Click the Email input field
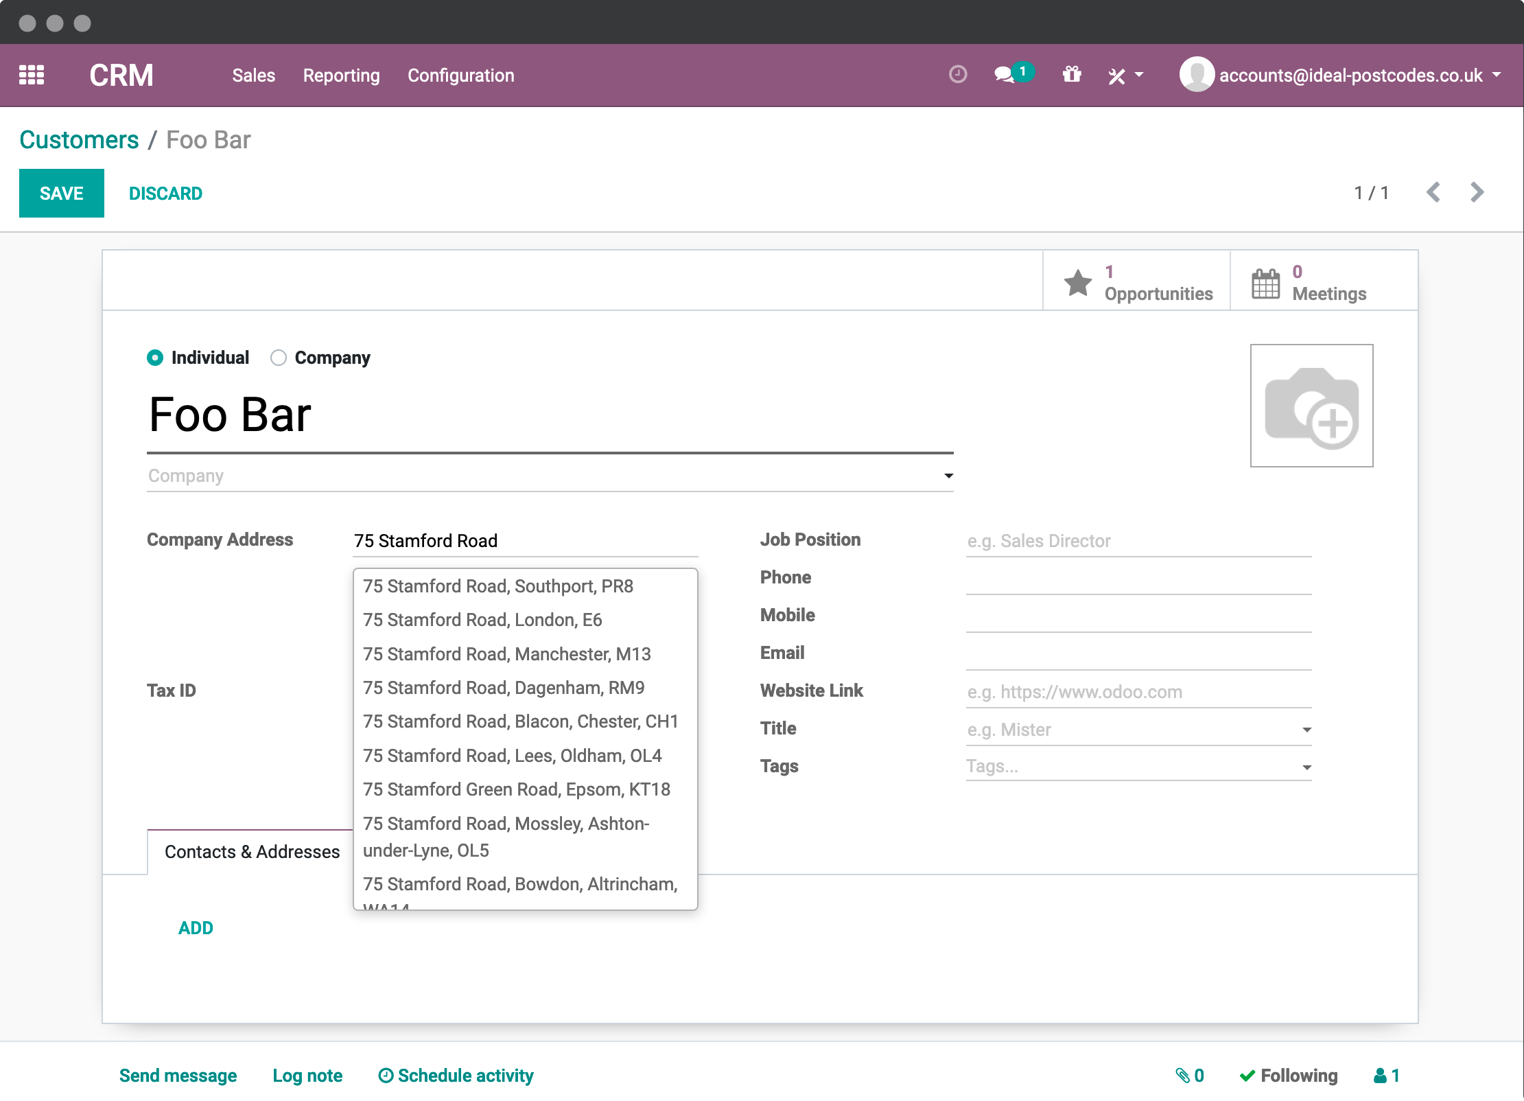 point(1138,654)
